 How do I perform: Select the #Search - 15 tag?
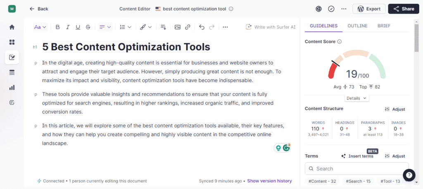pos(358,181)
